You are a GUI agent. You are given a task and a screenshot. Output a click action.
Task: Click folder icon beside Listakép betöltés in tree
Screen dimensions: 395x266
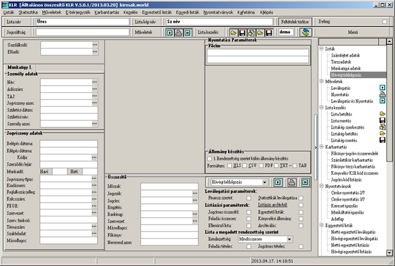(382, 133)
